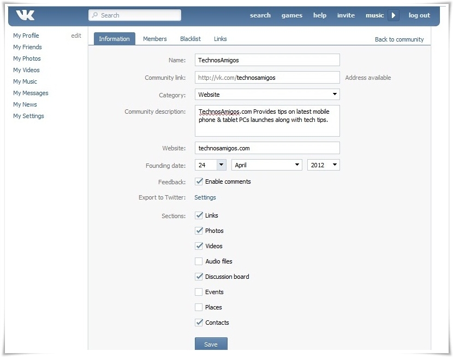Open music in the top navigation
This screenshot has height=357, width=453.
pos(375,15)
